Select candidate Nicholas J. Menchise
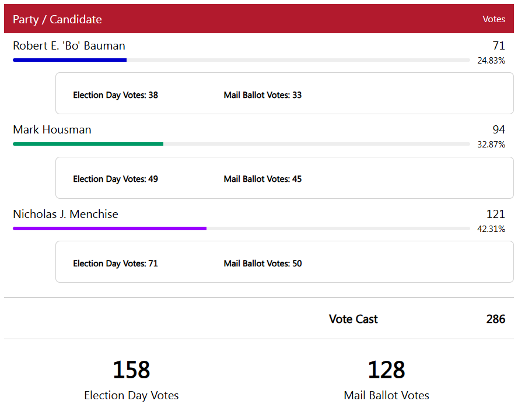Image resolution: width=518 pixels, height=408 pixels. coord(65,214)
